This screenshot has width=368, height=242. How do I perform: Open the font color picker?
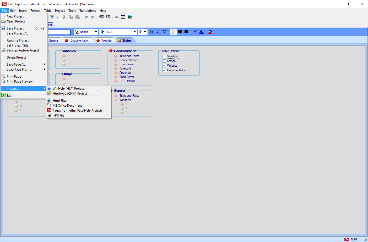[201, 32]
